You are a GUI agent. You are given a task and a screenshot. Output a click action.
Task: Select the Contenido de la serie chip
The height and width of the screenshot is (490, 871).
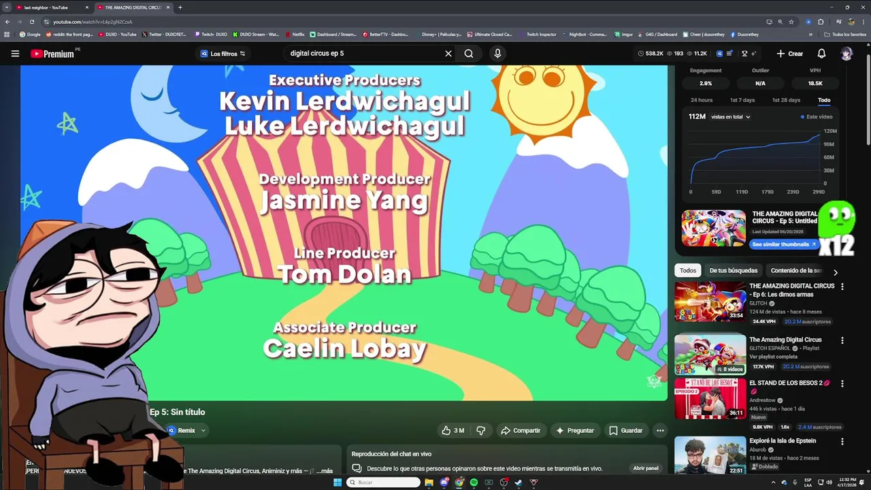tap(796, 270)
